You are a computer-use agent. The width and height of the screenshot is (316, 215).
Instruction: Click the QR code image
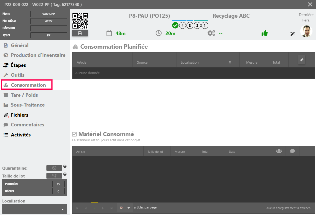[x=80, y=21]
